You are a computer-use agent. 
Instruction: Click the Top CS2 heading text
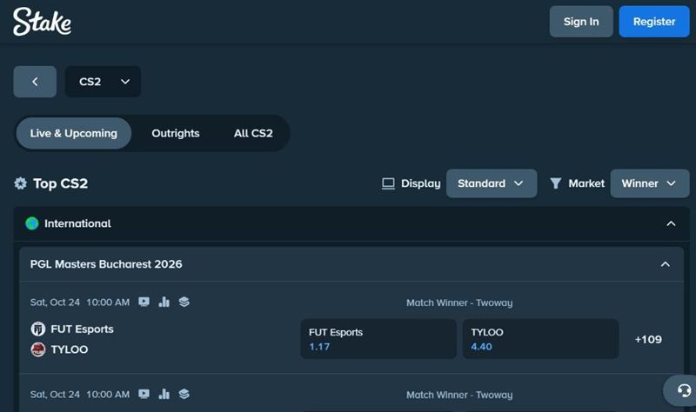60,183
